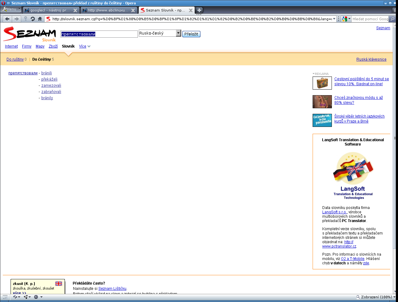Select the Slovník navigation item

(68, 46)
